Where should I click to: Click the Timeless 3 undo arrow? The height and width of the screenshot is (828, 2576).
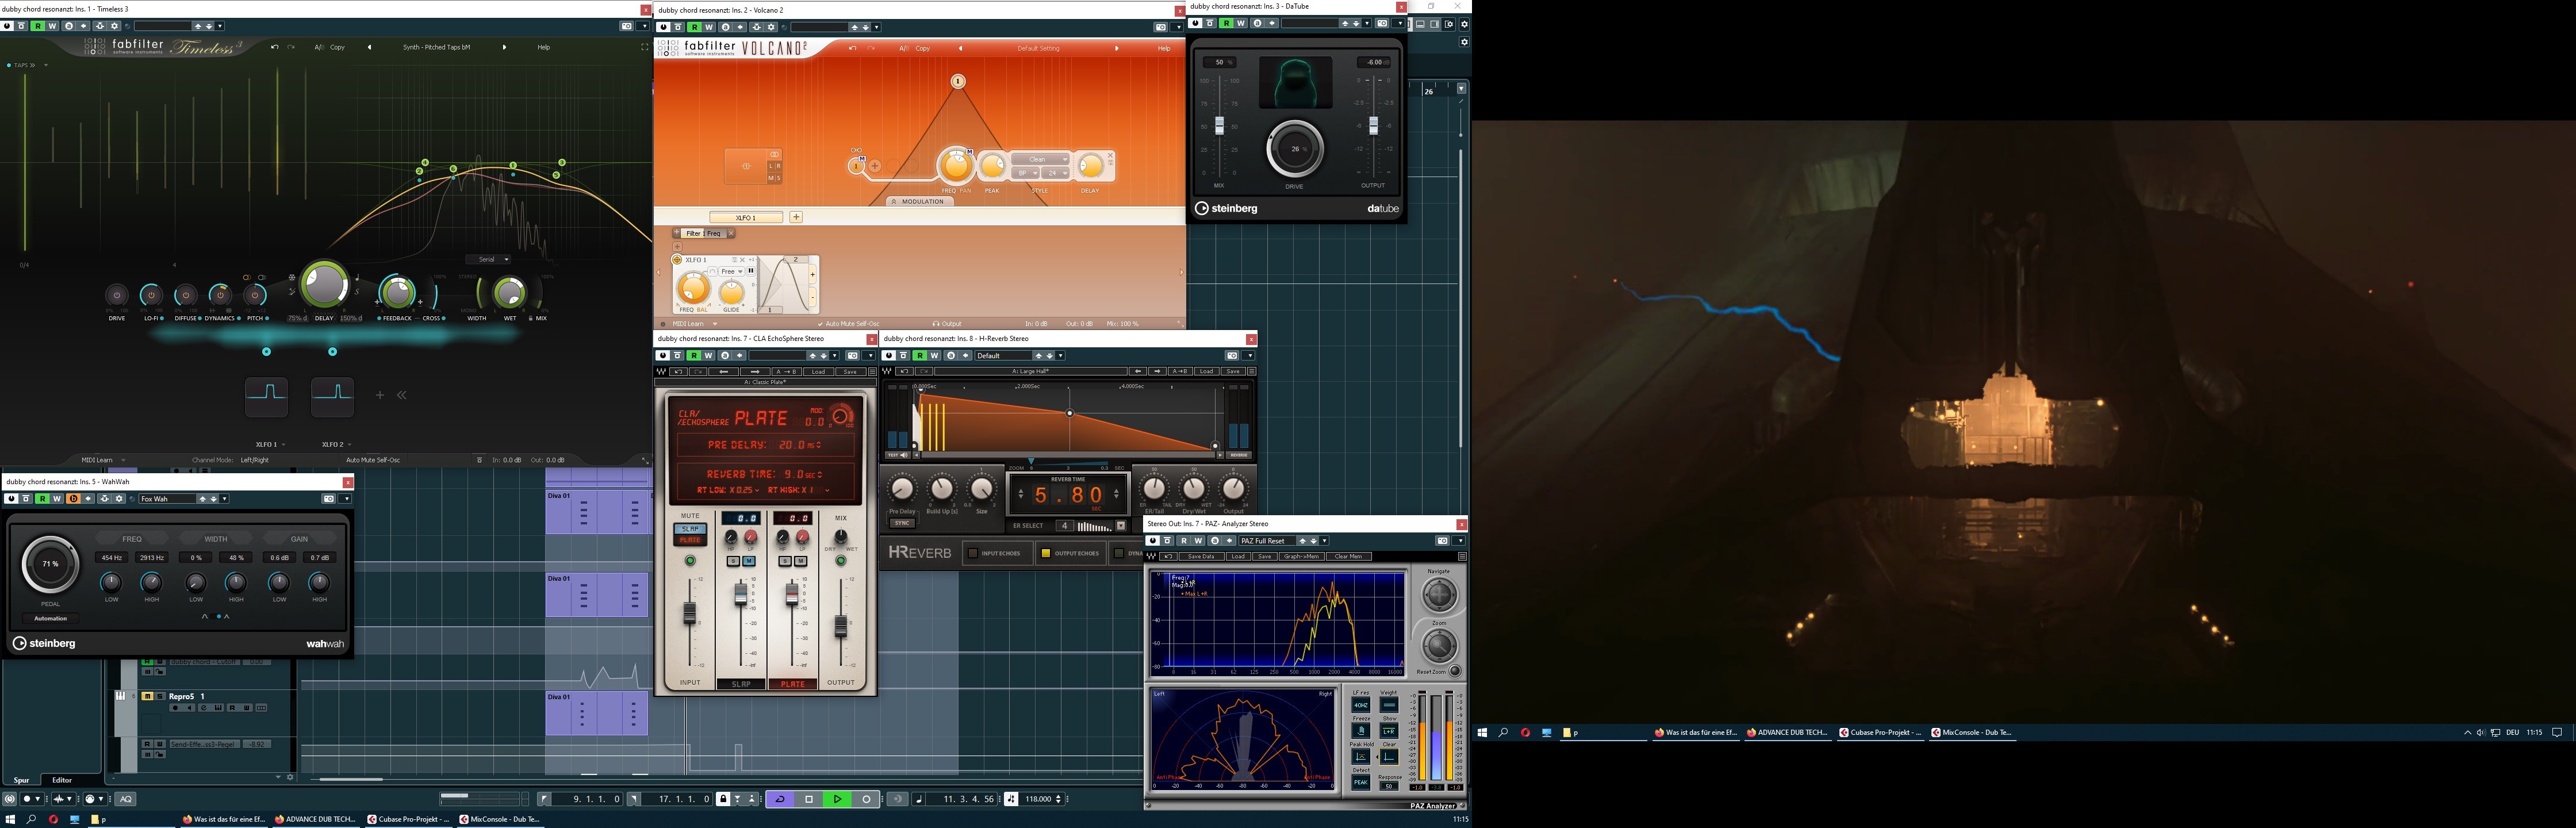274,47
